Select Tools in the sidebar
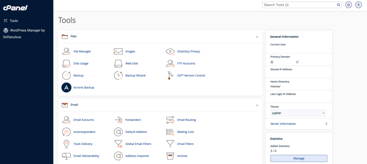367x164 pixels. (x=11, y=21)
